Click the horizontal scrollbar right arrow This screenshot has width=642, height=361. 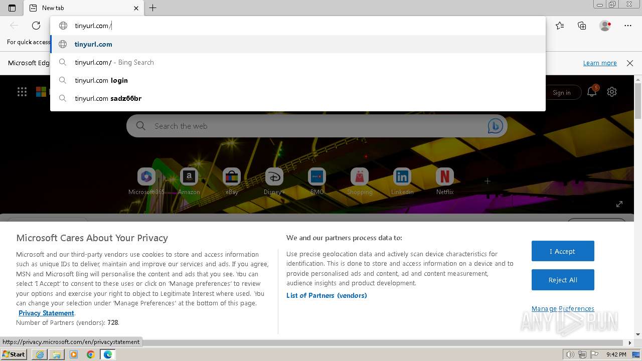630,343
